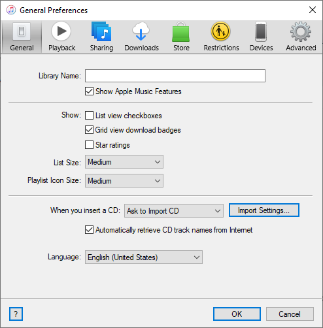
Task: Open Import Settings dialog
Action: tap(264, 210)
